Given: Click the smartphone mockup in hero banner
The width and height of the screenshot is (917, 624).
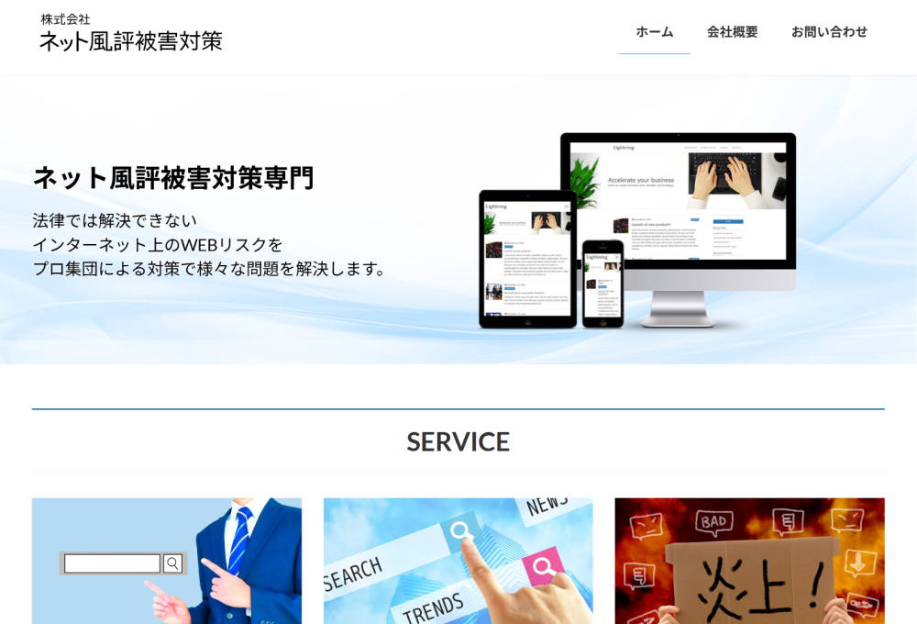Looking at the screenshot, I should tap(602, 283).
